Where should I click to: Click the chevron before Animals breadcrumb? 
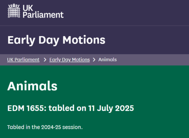(94, 60)
